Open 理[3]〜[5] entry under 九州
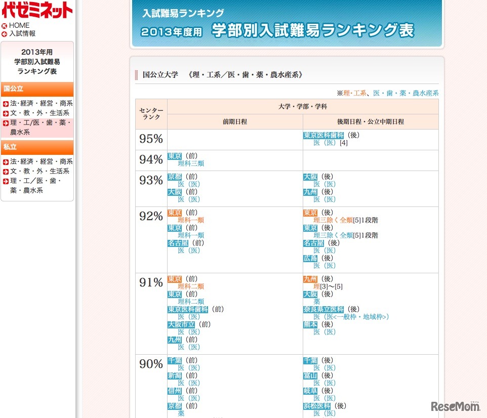Image resolution: width=487 pixels, height=418 pixels. tap(328, 286)
